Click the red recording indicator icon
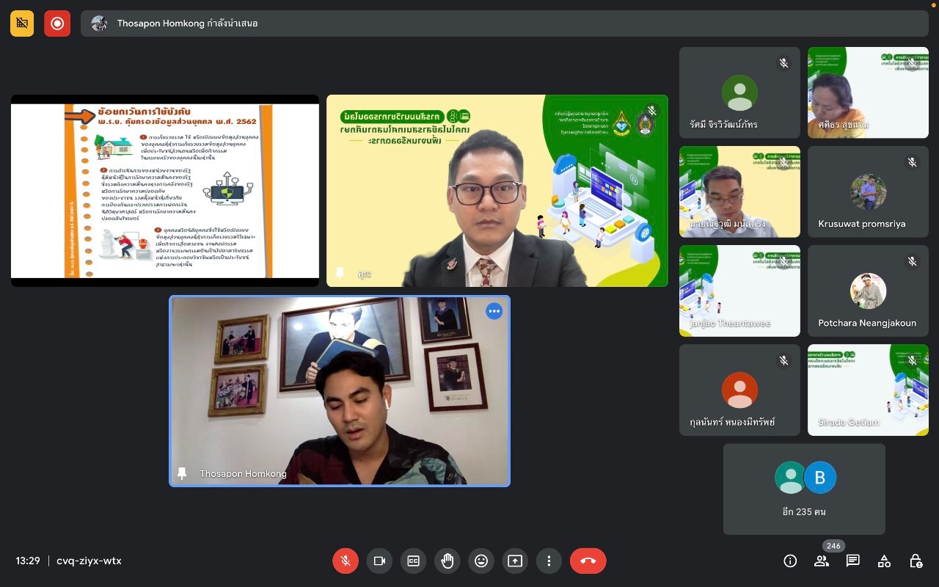Screen dimensions: 939x587 [57, 23]
